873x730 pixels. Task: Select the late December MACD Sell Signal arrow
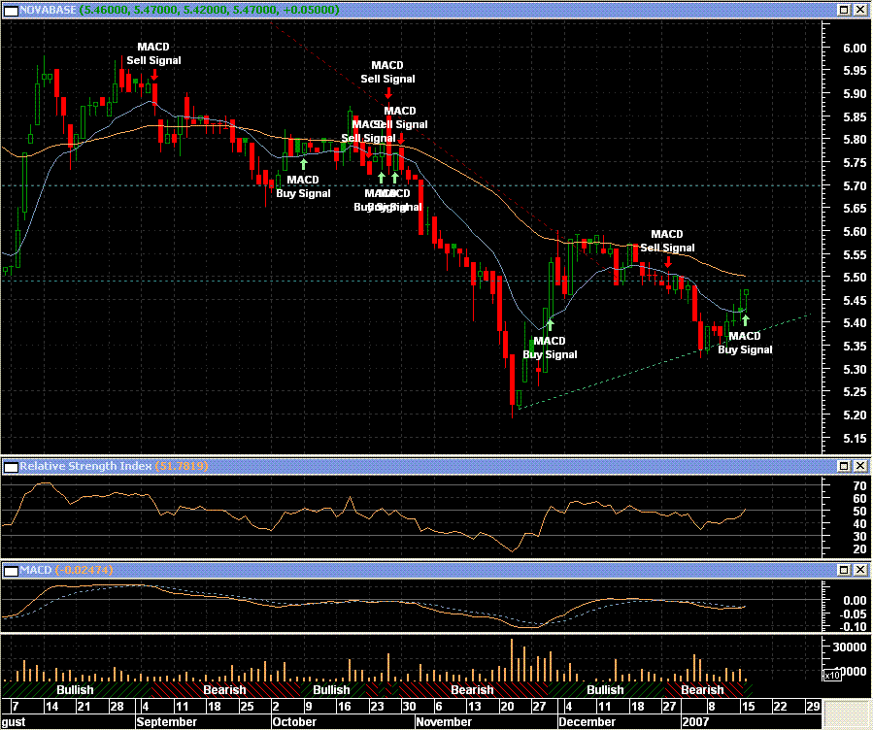pyautogui.click(x=667, y=262)
